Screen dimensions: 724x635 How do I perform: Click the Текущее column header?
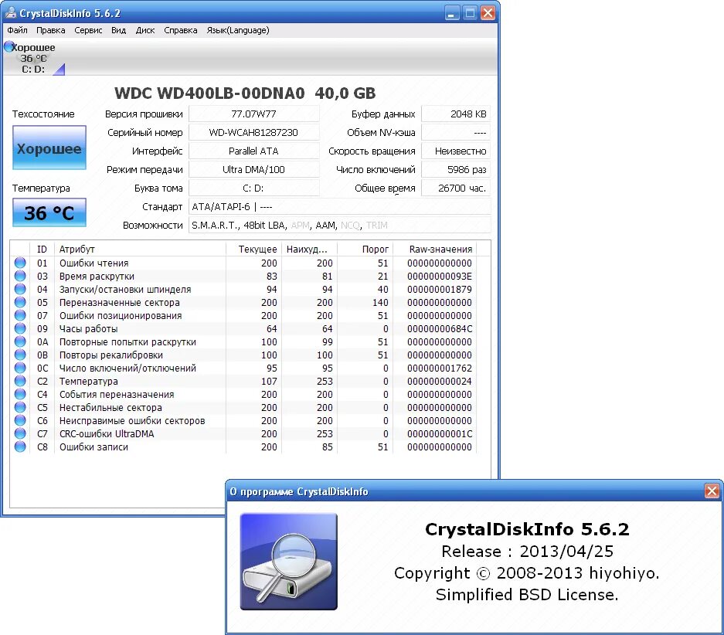tap(254, 250)
